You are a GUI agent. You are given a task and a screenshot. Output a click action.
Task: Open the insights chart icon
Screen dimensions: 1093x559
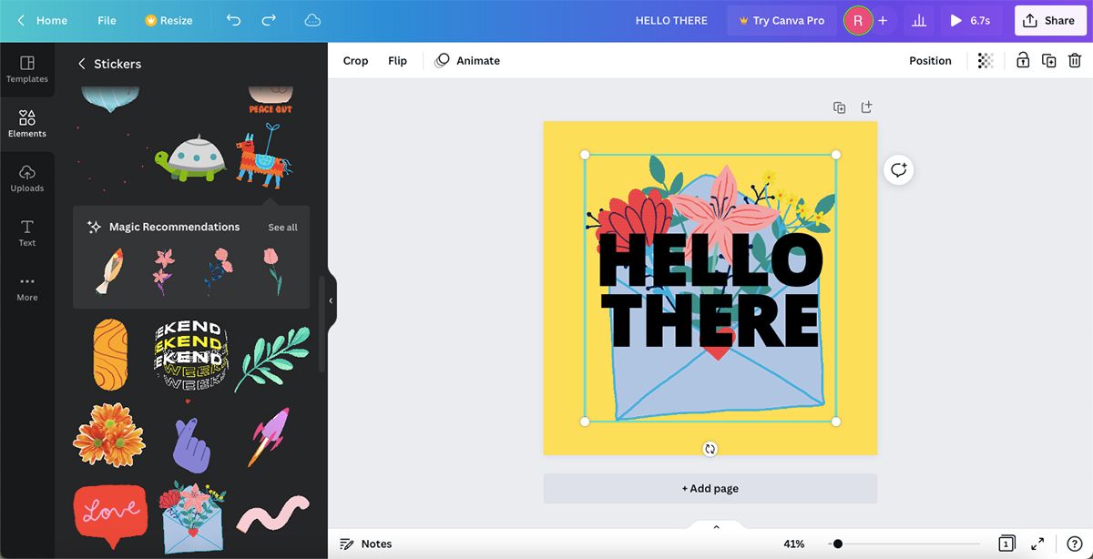[919, 20]
